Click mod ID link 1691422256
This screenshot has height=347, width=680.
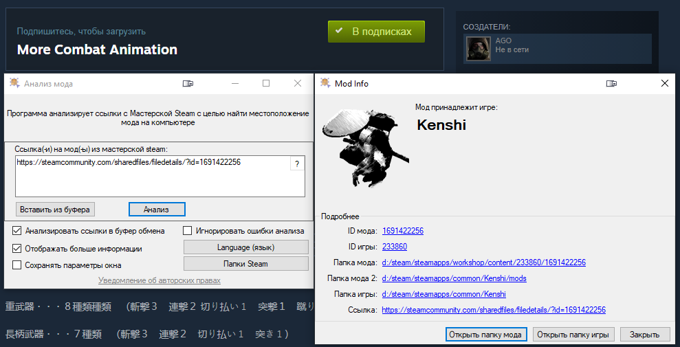tap(403, 231)
